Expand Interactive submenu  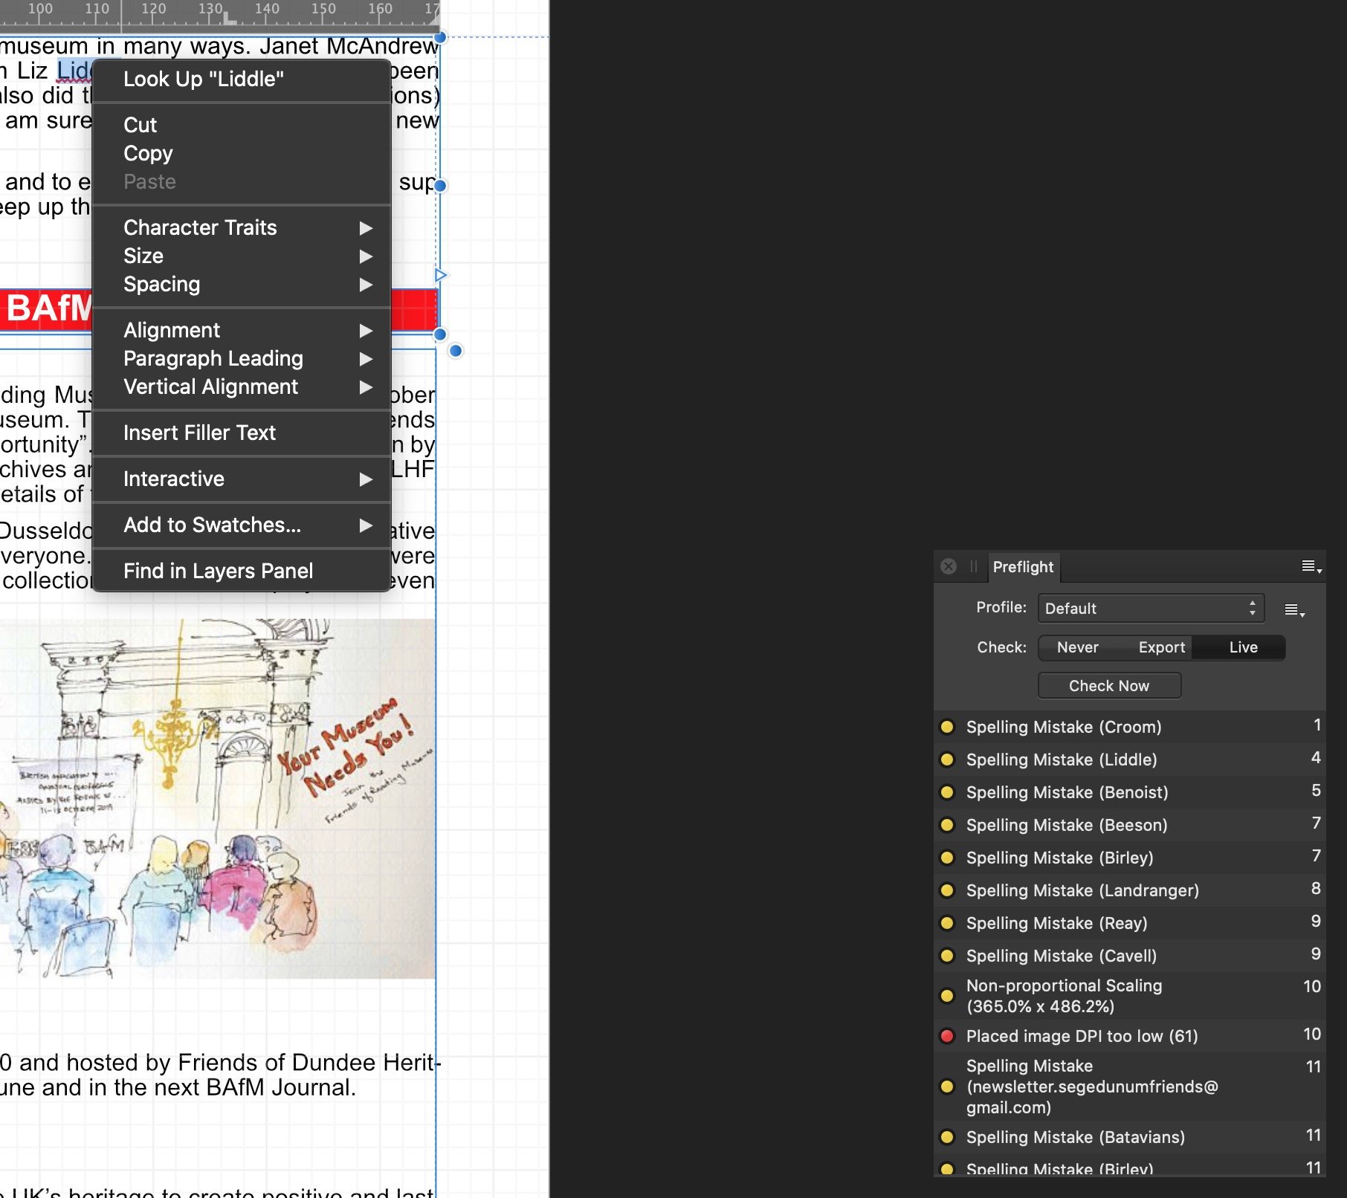tap(242, 479)
